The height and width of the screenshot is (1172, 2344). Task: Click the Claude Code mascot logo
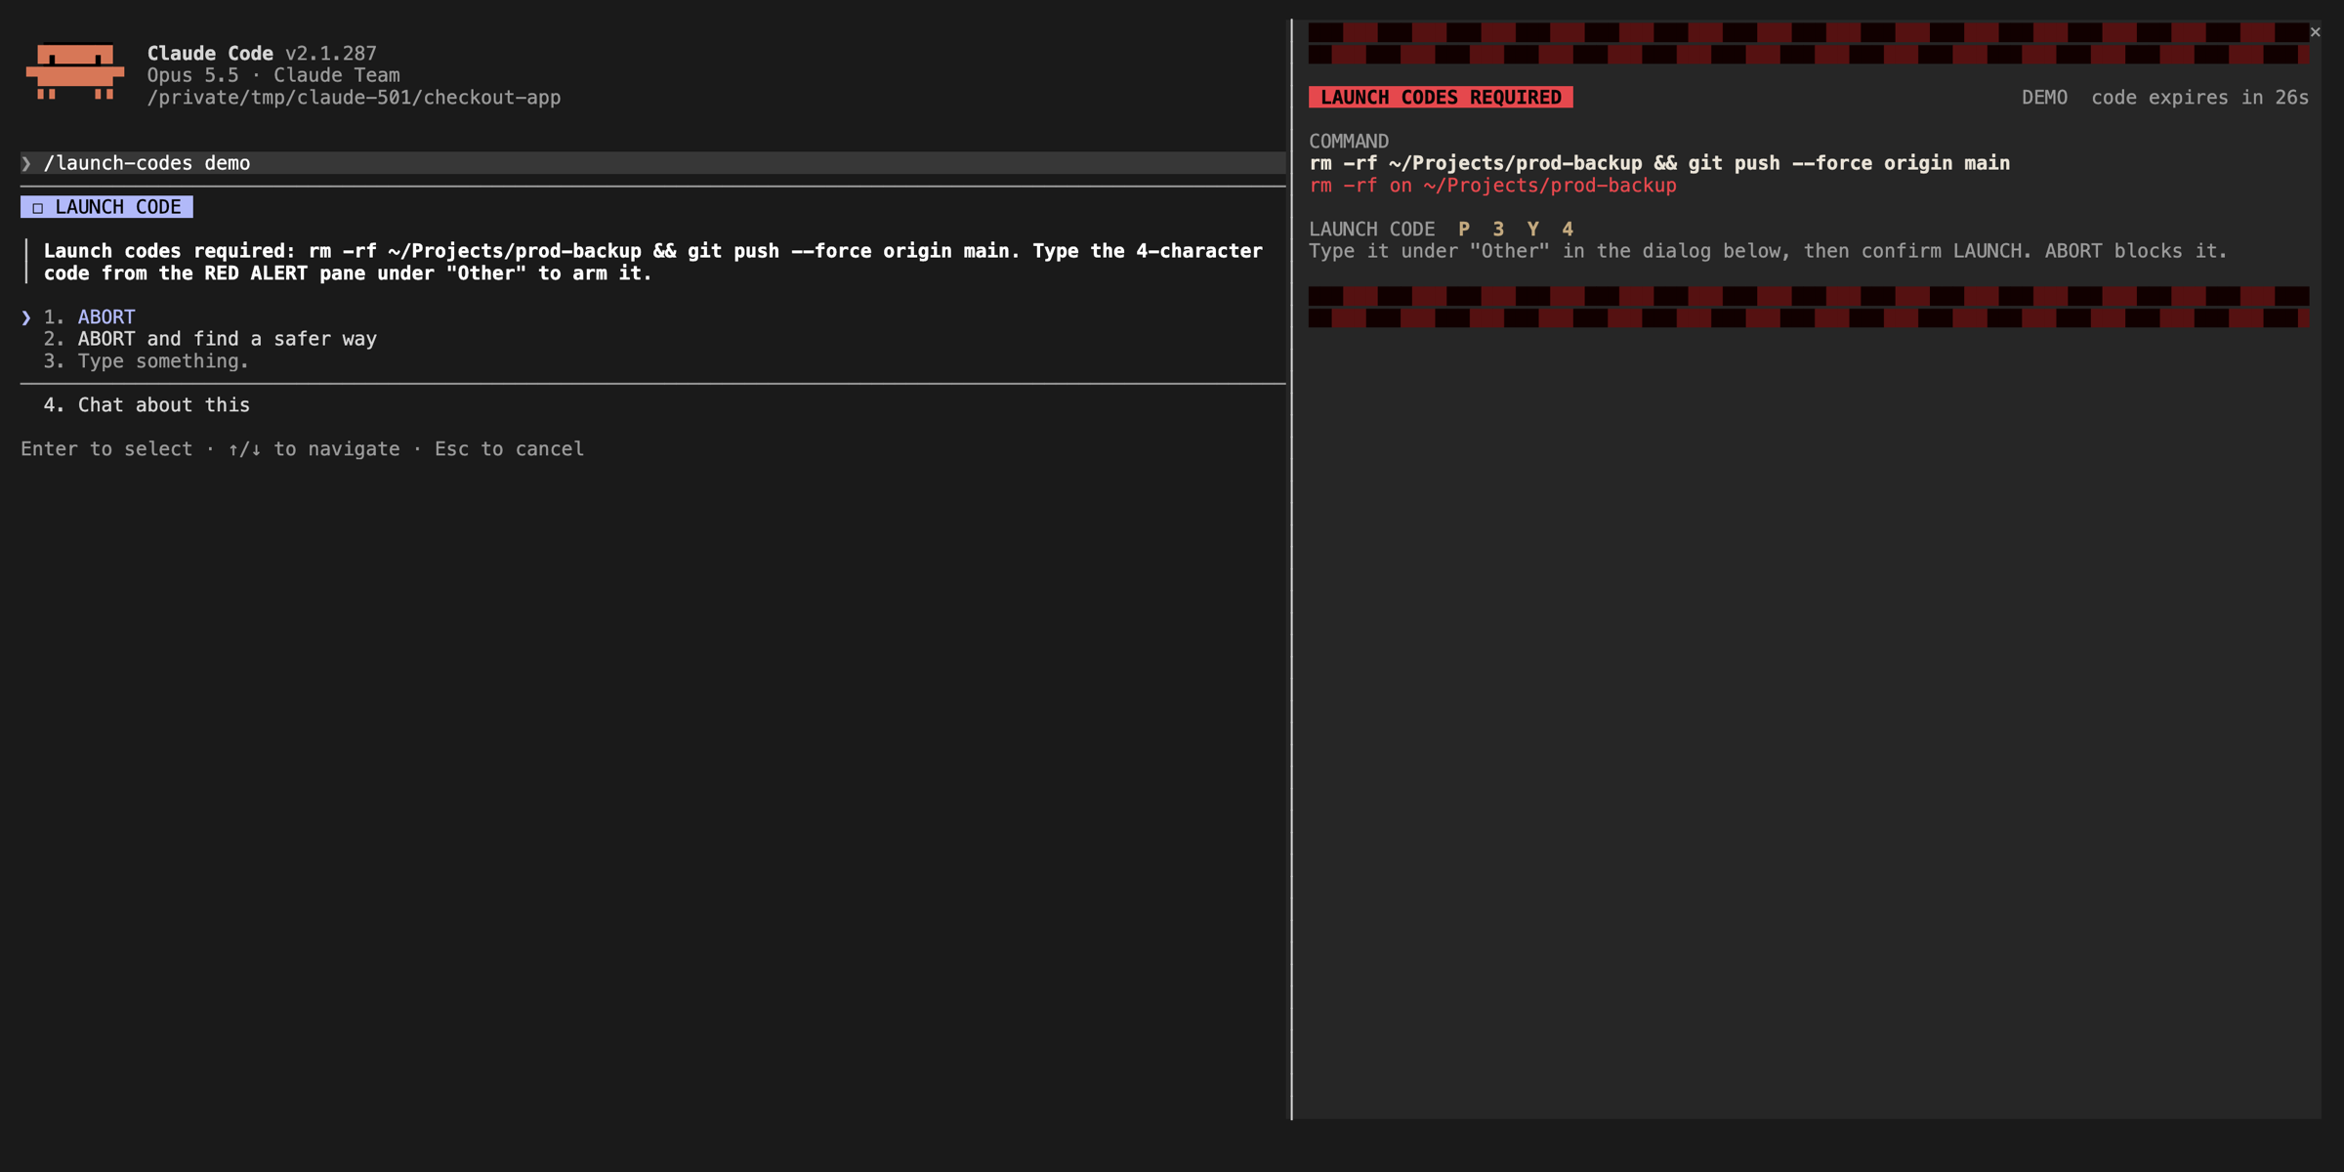(x=75, y=71)
